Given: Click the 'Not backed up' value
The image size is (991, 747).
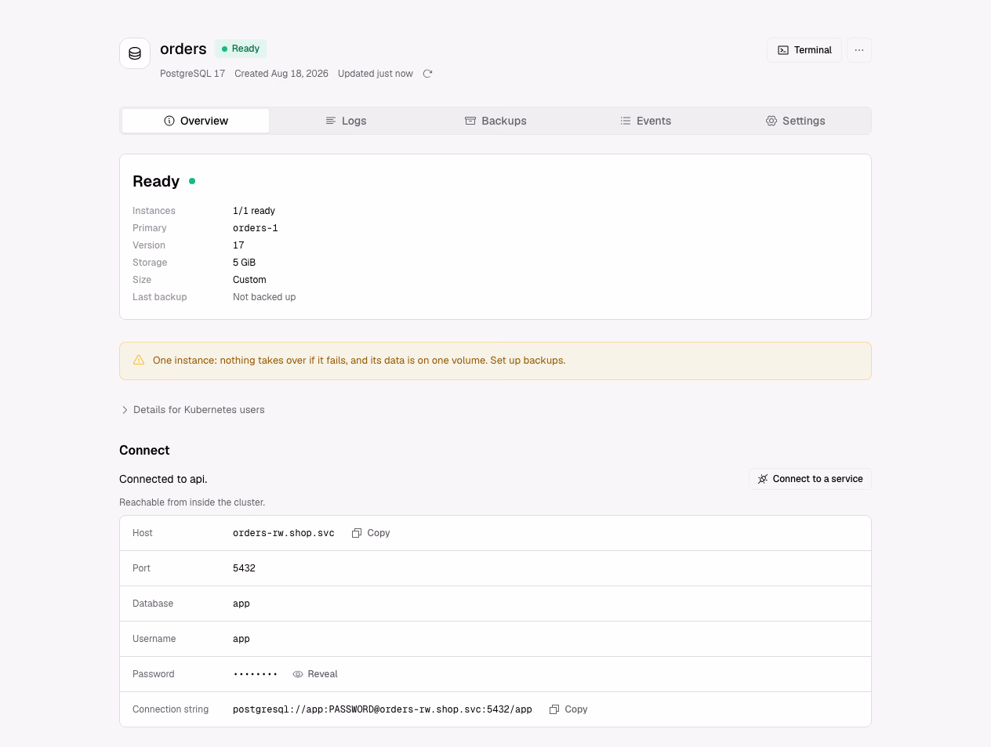Looking at the screenshot, I should 264,297.
